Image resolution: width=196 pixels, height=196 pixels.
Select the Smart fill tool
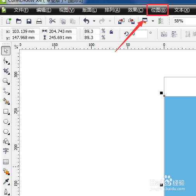[x=6, y=101]
